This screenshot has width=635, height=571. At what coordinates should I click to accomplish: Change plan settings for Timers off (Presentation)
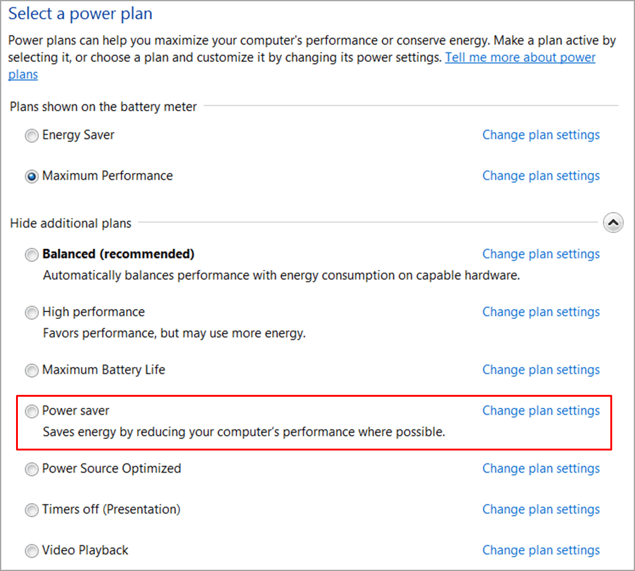pyautogui.click(x=541, y=510)
